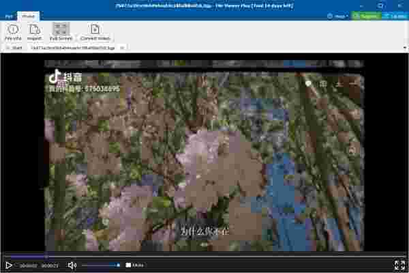Play the video
Screen dimensions: 409x273
(8, 265)
